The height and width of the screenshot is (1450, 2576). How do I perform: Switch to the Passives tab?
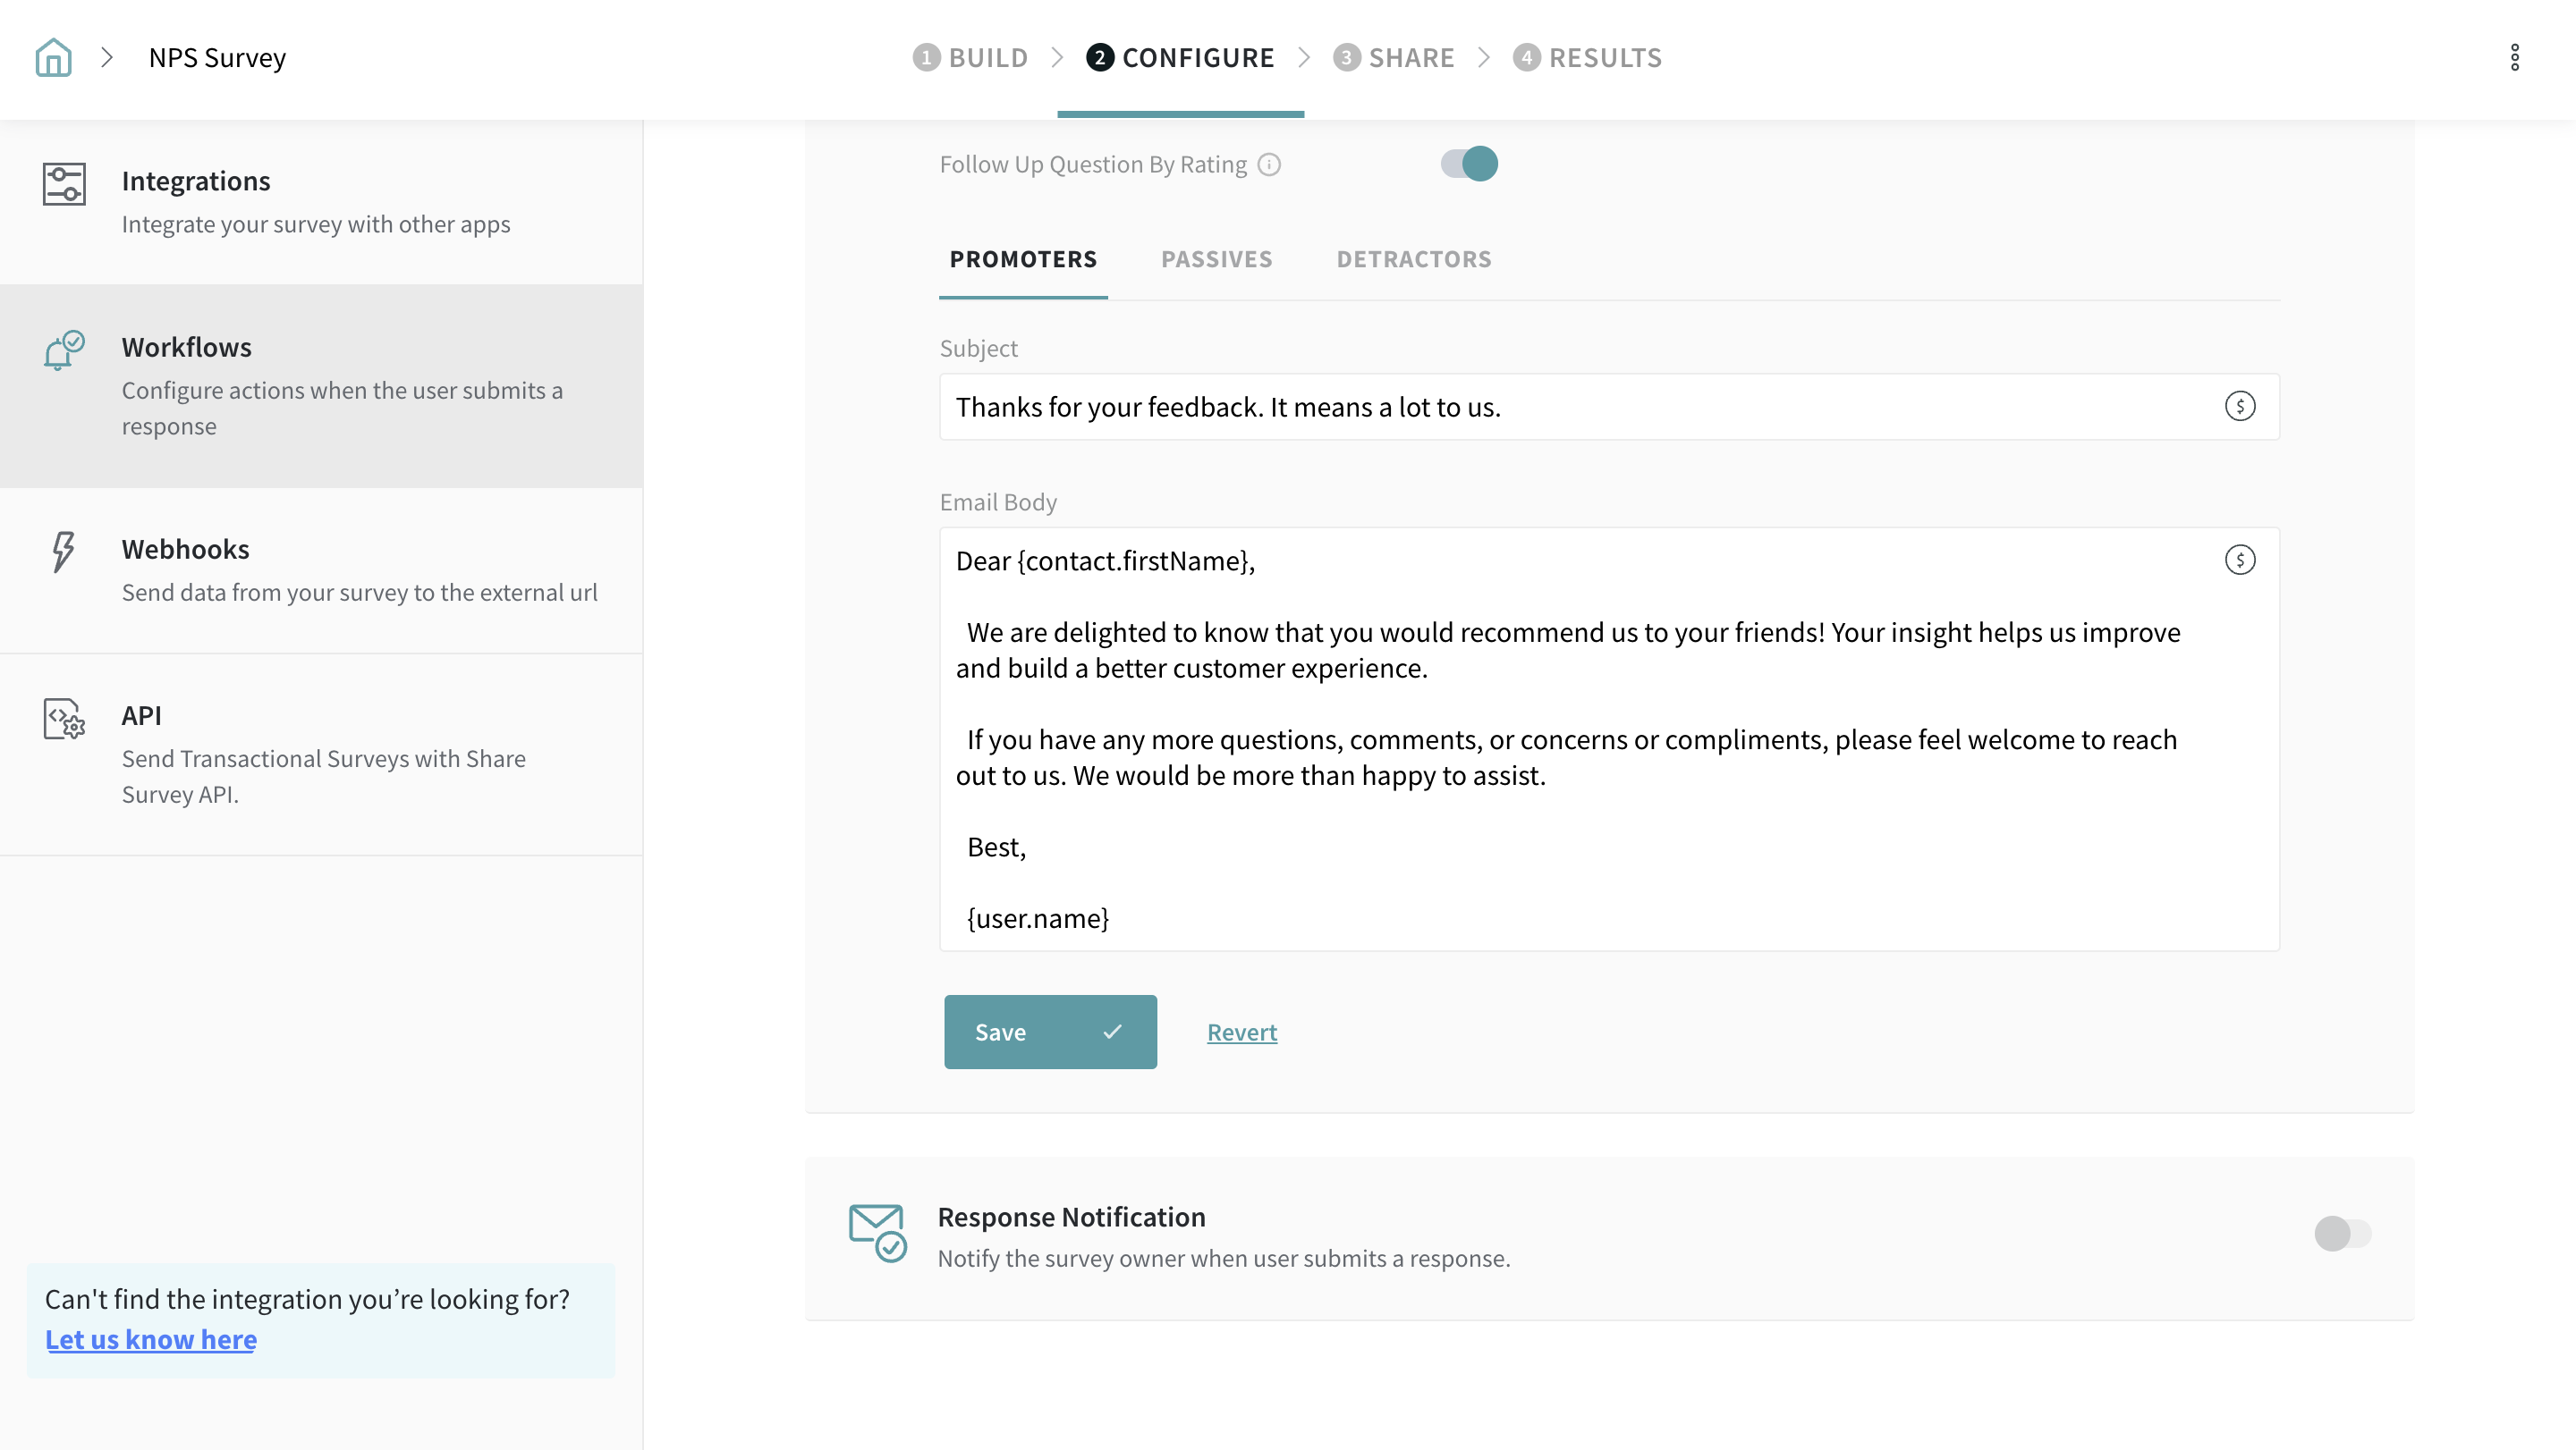point(1216,259)
